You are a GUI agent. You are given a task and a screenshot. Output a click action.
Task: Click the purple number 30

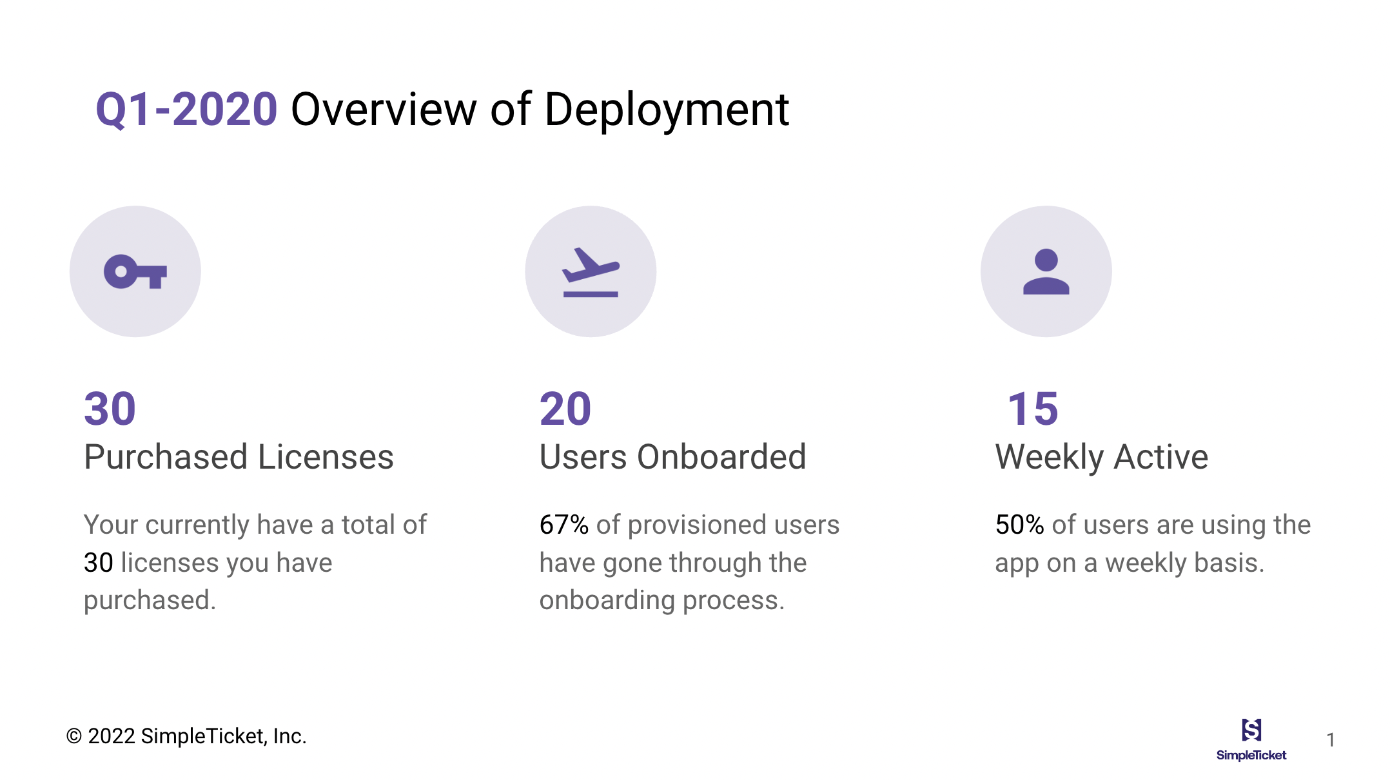tap(110, 409)
